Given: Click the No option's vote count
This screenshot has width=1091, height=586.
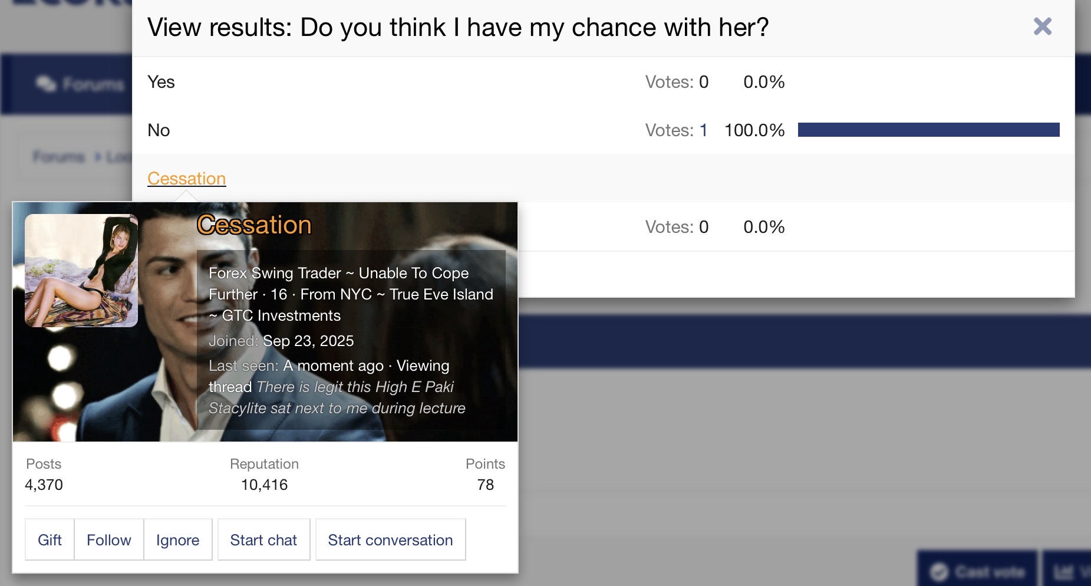Looking at the screenshot, I should coord(703,130).
